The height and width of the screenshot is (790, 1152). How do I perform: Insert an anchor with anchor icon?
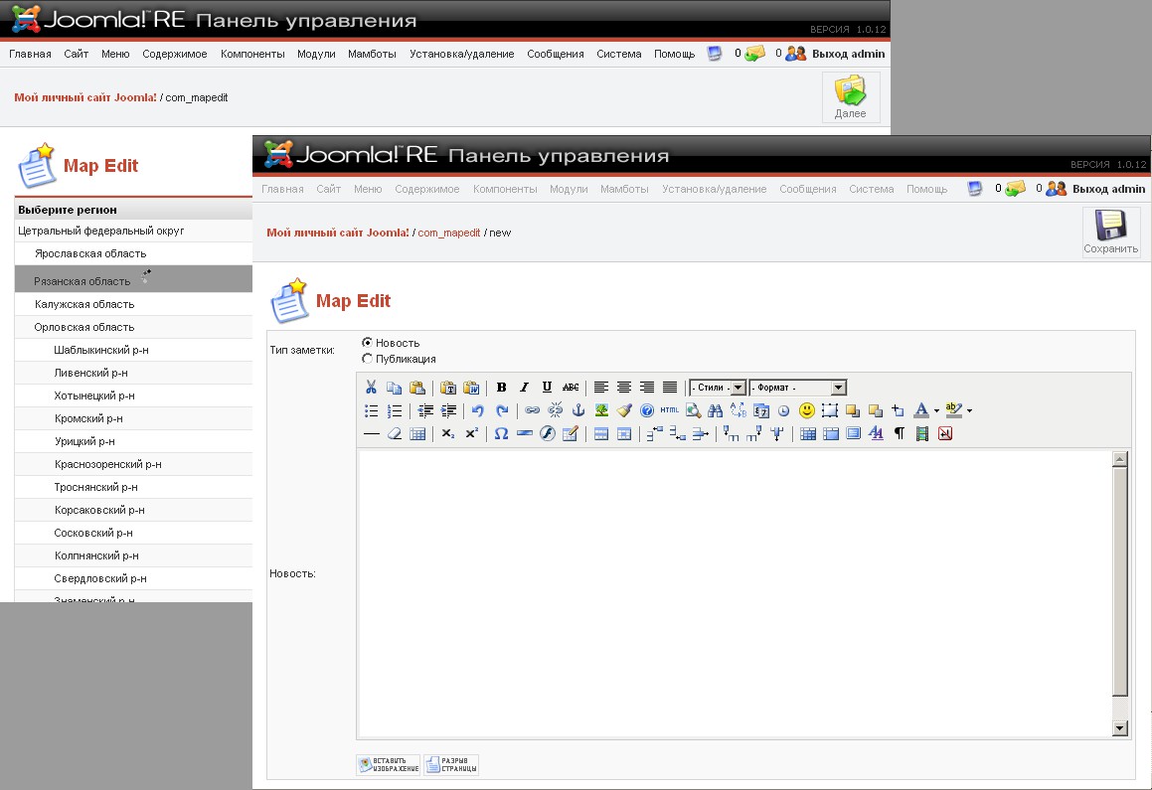click(x=578, y=410)
